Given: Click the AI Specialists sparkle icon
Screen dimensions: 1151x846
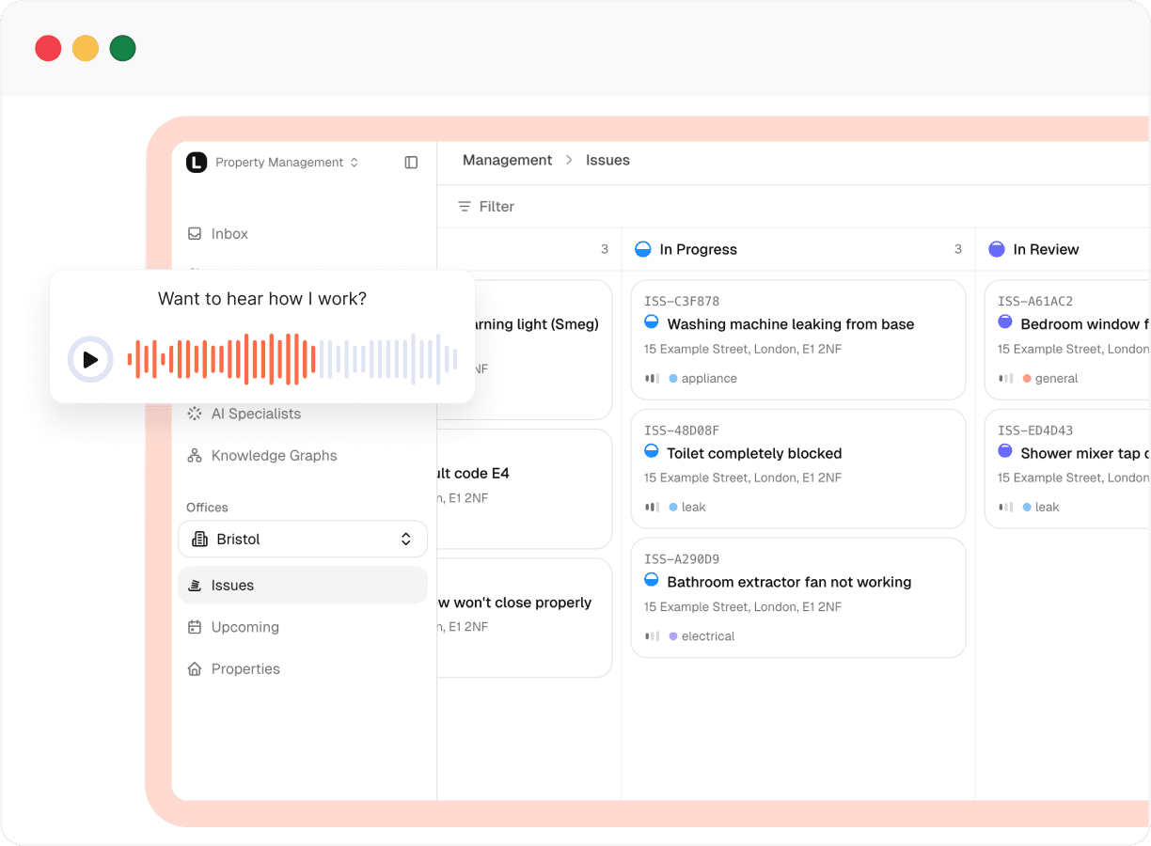Looking at the screenshot, I should [195, 414].
